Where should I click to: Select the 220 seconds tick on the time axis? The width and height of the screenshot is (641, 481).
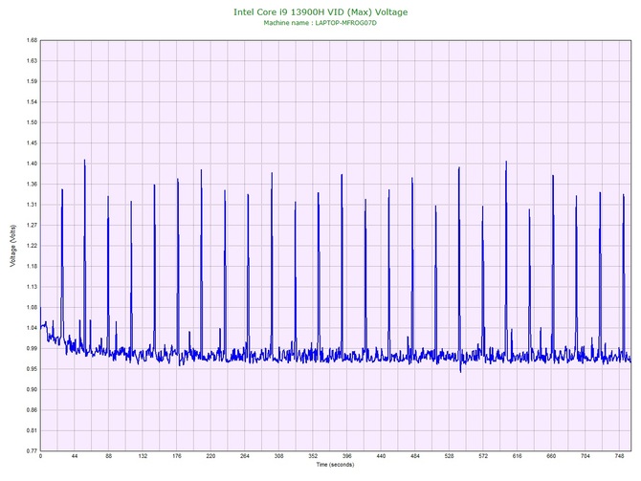click(x=210, y=457)
